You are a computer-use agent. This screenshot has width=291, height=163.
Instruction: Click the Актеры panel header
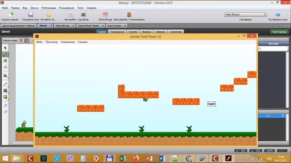(x=273, y=43)
